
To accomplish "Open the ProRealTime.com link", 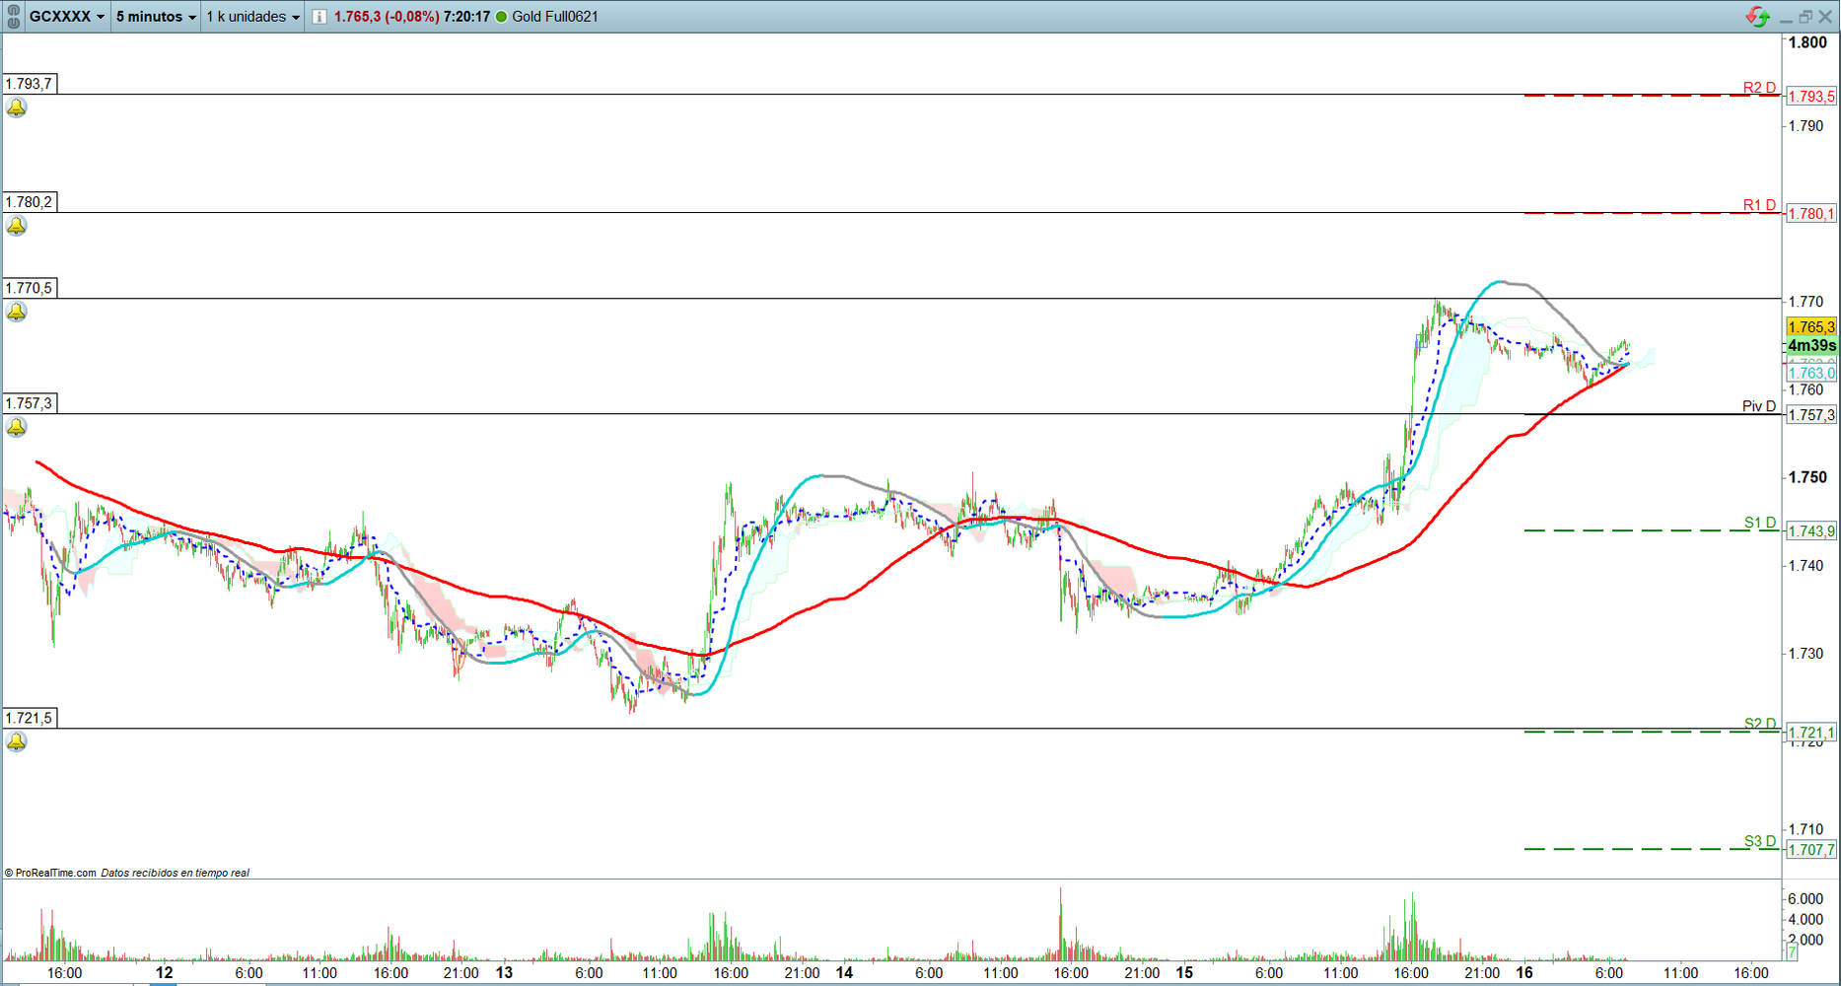I will 51,873.
